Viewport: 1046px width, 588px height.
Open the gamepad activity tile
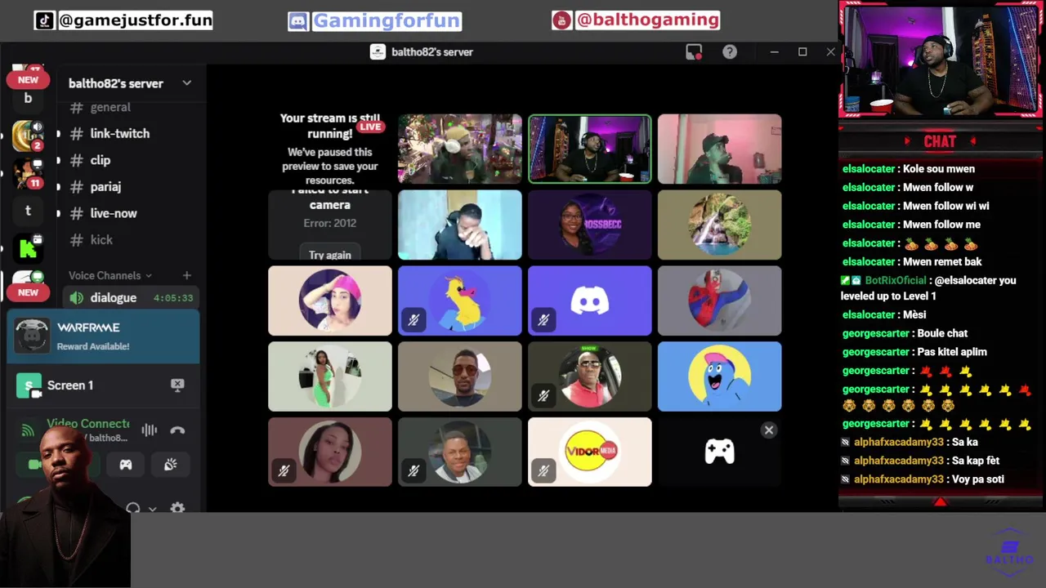point(720,452)
